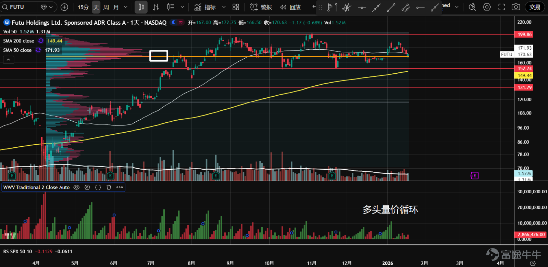Collapse the indicator legend arrow
Image resolution: width=548 pixels, height=267 pixels.
point(8,60)
